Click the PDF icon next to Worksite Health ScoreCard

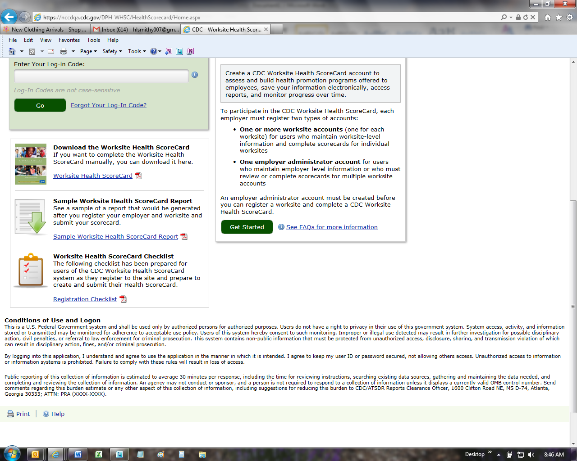click(138, 176)
